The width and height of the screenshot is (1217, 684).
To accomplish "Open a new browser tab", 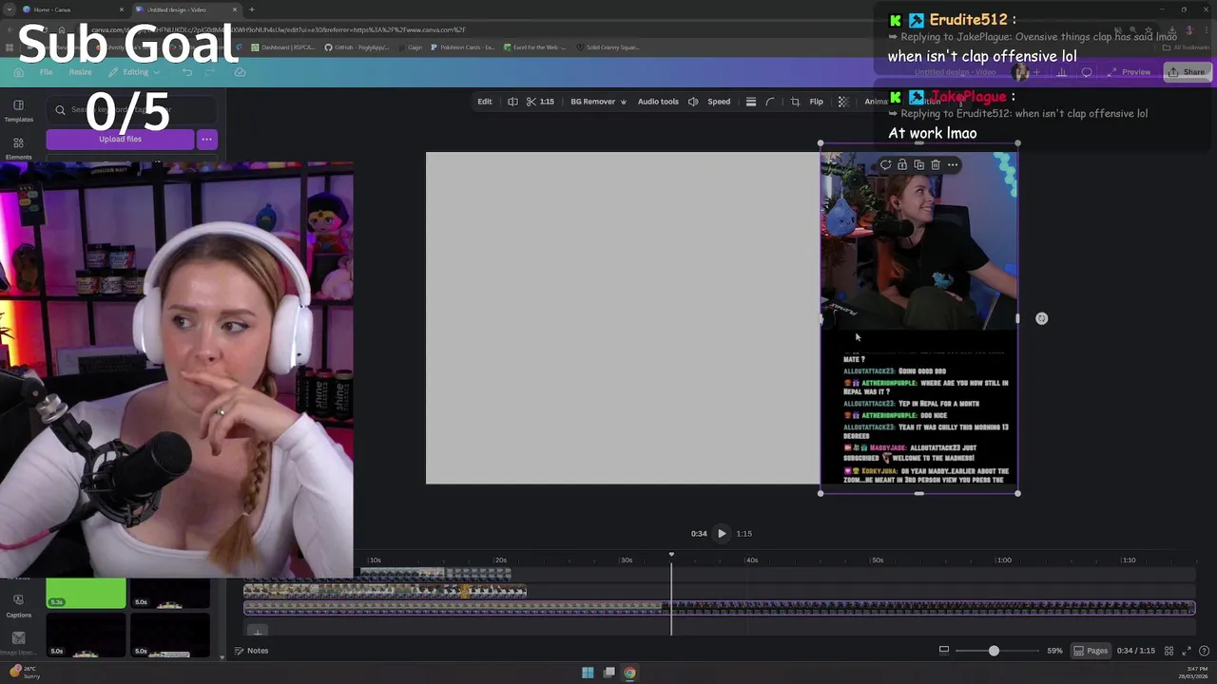I will tap(251, 9).
